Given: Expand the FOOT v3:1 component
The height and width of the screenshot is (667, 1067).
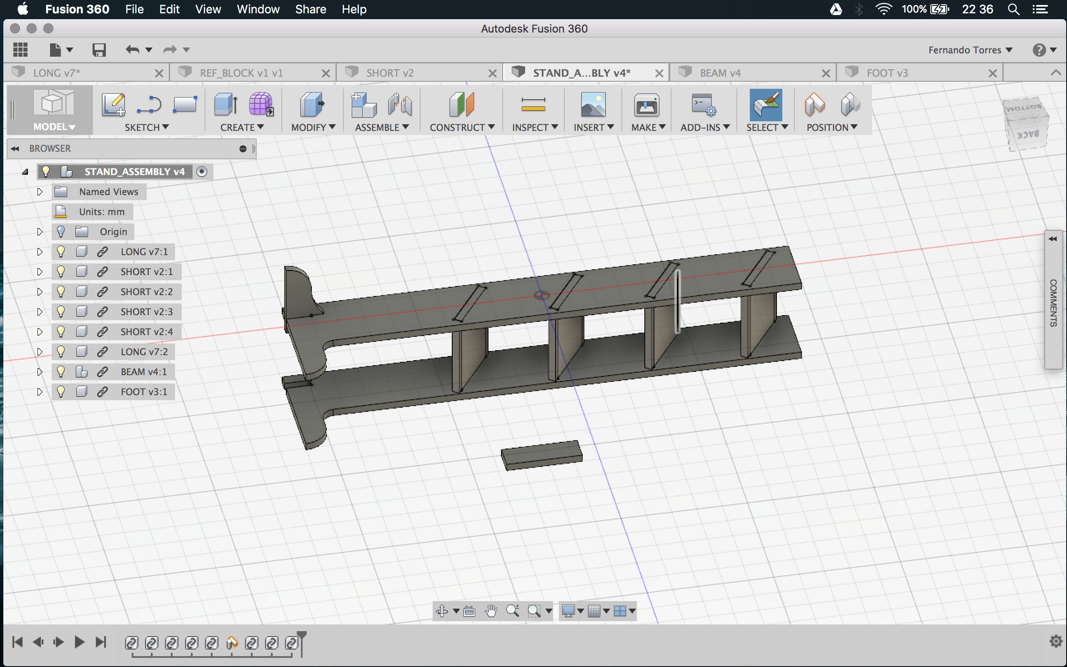Looking at the screenshot, I should [x=40, y=392].
